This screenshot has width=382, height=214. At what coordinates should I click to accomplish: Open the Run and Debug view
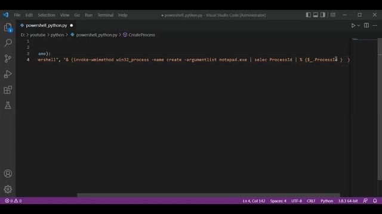[x=8, y=74]
